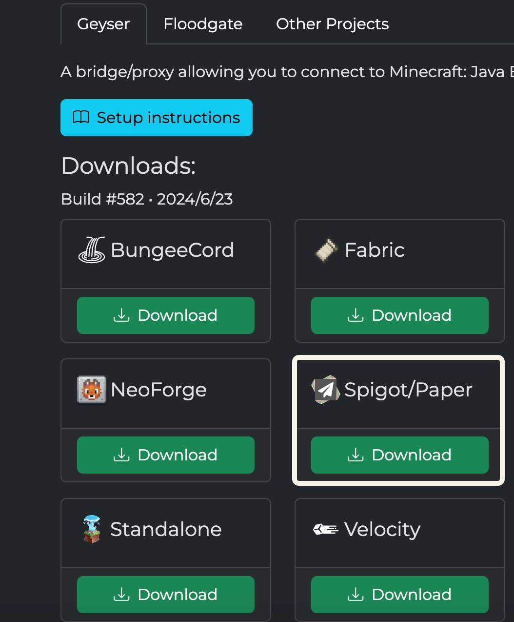Click the Velocity logo icon
This screenshot has height=622, width=514.
tap(326, 529)
